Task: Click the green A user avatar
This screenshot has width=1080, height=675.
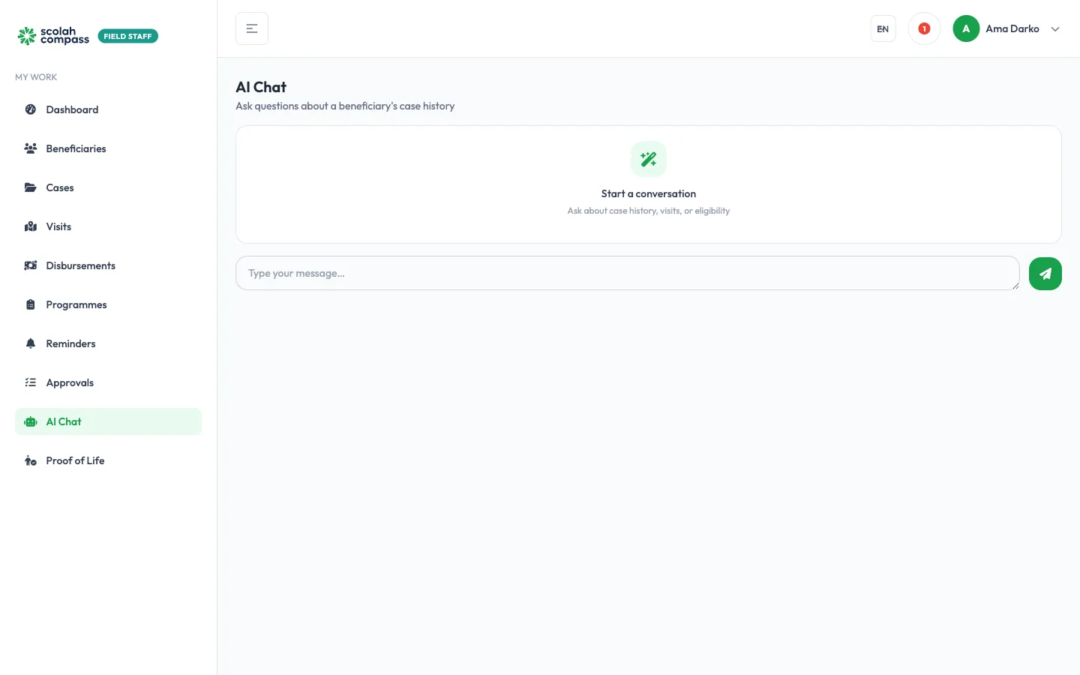Action: click(966, 28)
